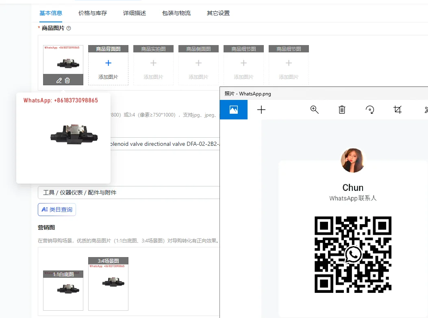Click the WhatsApp QR code image
Viewport: 428px width, 318px height.
pos(353,255)
